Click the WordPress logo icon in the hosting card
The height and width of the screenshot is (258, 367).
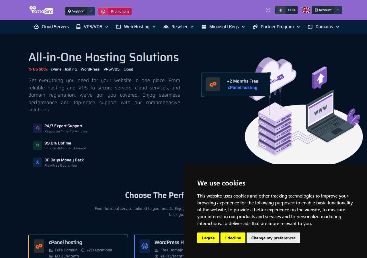pyautogui.click(x=145, y=246)
